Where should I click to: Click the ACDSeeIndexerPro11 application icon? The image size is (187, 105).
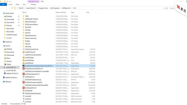(x=23, y=74)
